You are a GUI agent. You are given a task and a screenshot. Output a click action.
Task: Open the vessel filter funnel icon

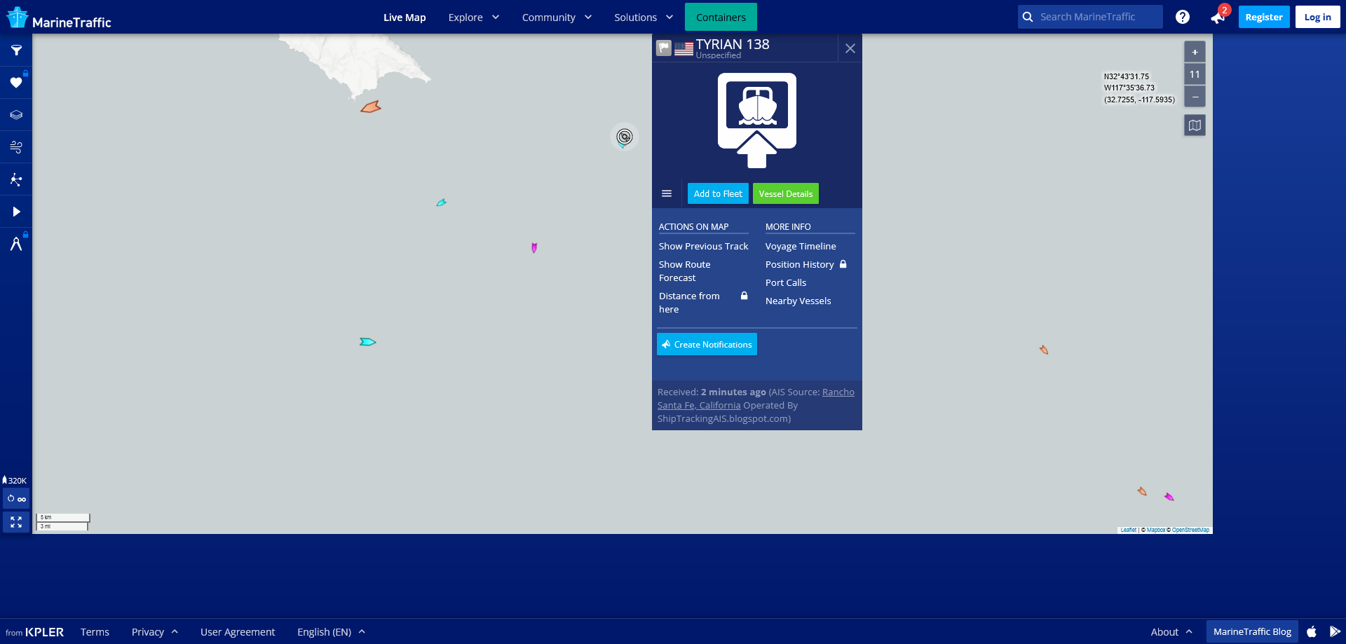16,50
